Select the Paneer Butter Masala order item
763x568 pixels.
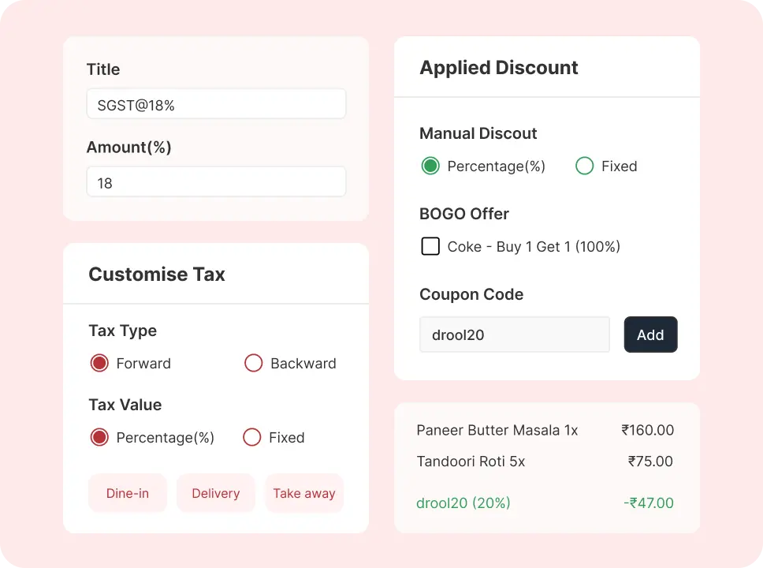point(497,430)
